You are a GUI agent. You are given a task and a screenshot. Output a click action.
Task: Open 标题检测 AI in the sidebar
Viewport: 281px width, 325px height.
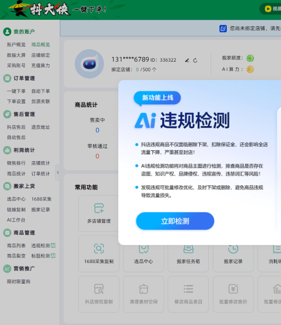43,256
